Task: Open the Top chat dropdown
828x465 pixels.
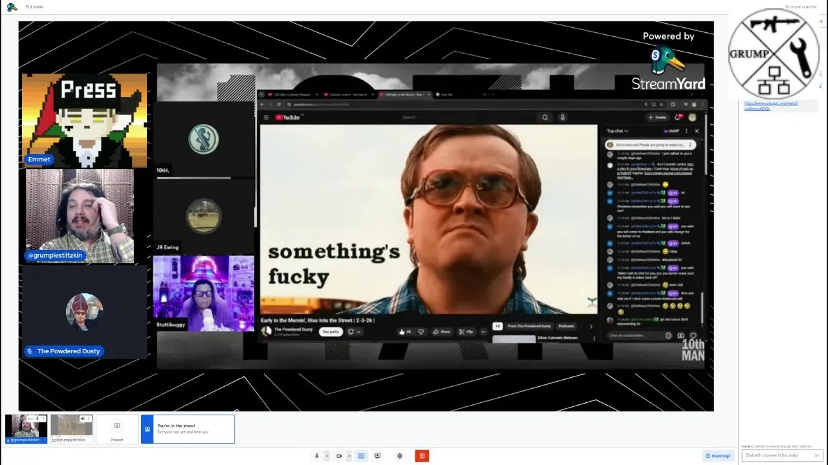Action: click(x=617, y=131)
